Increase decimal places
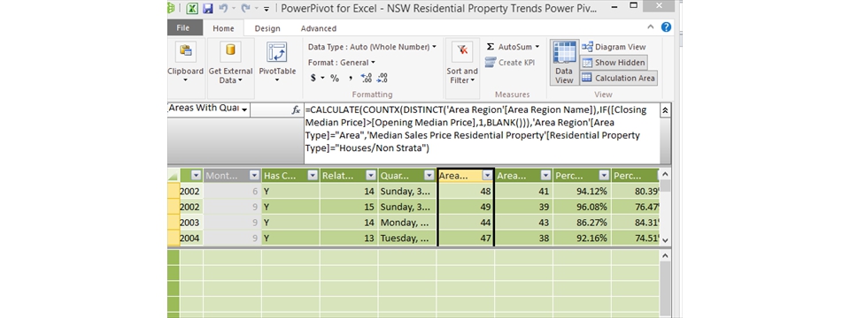This screenshot has height=318, width=850. click(x=367, y=78)
